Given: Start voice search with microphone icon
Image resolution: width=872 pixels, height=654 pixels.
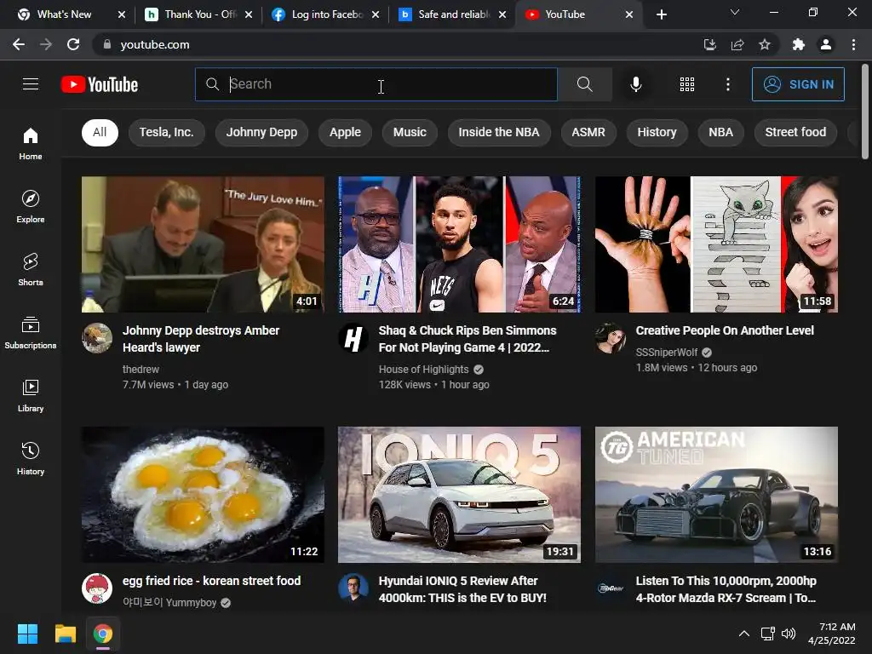Looking at the screenshot, I should click(x=635, y=84).
